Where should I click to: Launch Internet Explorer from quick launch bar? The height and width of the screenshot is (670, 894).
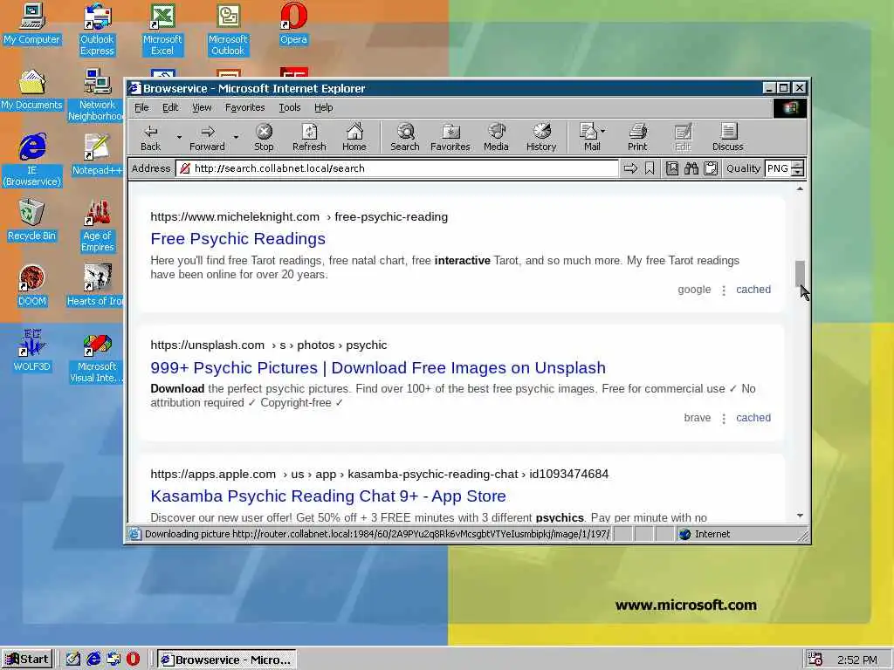pos(93,660)
